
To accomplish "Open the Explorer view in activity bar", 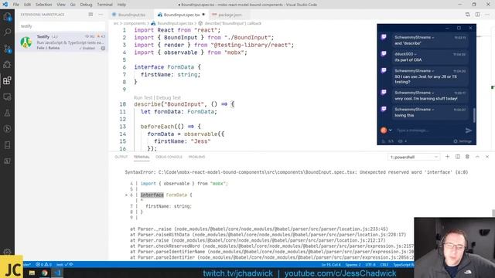I will click(7, 16).
